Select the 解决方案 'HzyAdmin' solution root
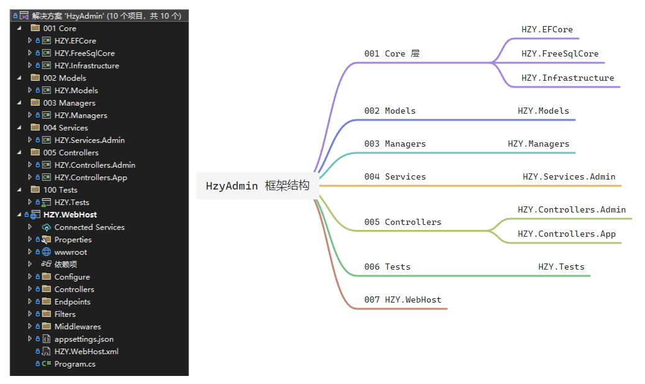This screenshot has height=384, width=645. coord(106,16)
